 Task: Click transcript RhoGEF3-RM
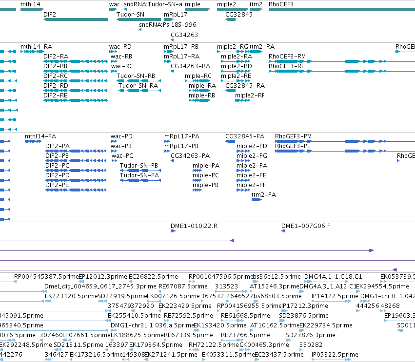[x=342, y=61]
